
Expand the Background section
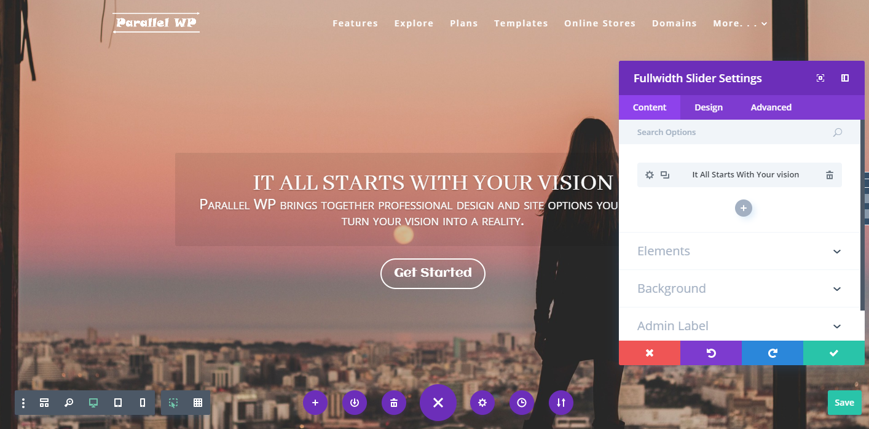[739, 288]
